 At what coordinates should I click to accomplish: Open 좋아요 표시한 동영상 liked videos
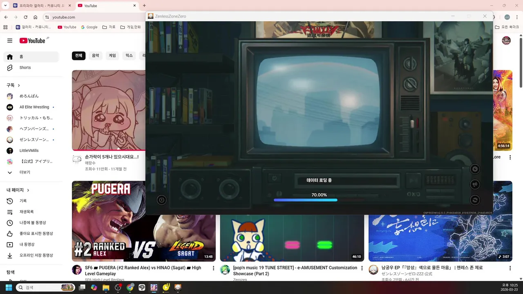[31, 234]
